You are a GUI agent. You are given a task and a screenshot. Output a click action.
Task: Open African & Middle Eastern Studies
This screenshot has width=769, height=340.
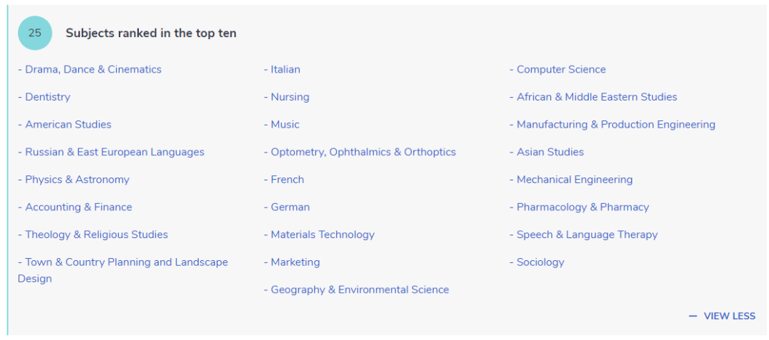coord(597,97)
